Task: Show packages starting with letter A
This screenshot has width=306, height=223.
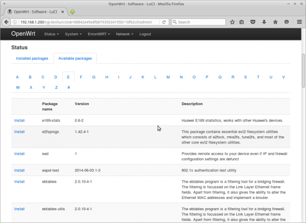Action: coord(17,77)
